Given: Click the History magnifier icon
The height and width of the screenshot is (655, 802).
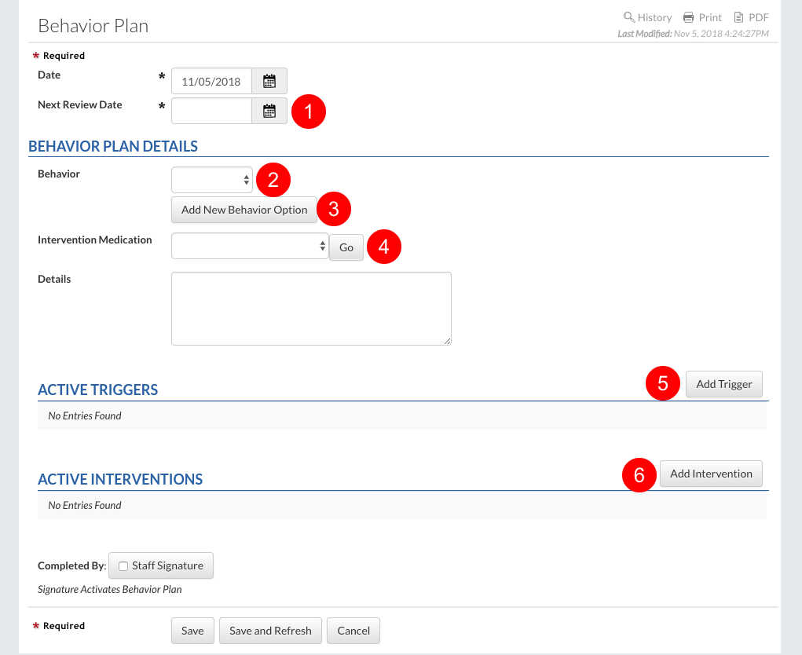Looking at the screenshot, I should coord(628,17).
